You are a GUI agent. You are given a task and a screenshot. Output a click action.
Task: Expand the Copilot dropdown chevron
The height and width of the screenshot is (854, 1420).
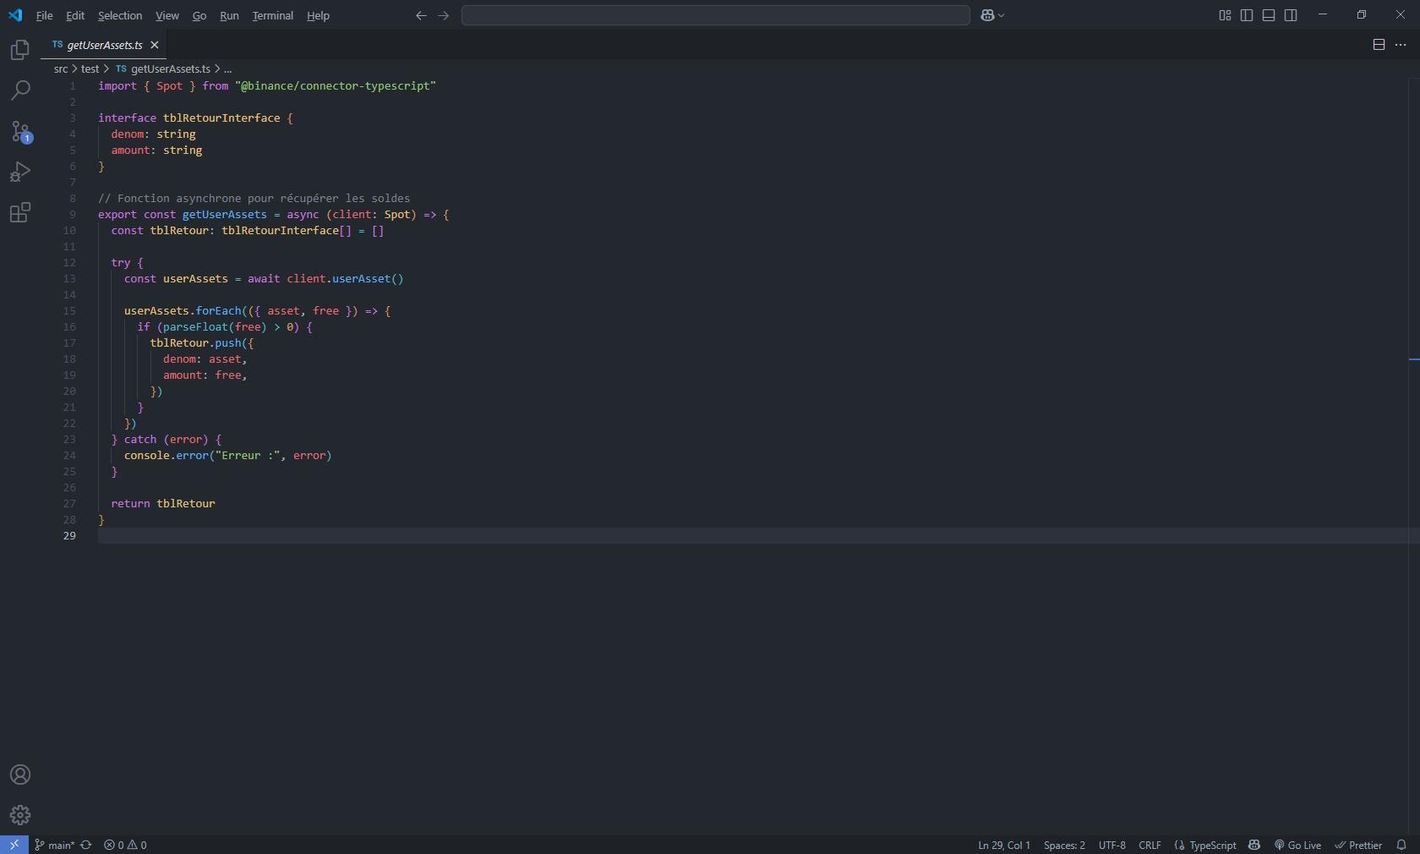(x=1001, y=15)
